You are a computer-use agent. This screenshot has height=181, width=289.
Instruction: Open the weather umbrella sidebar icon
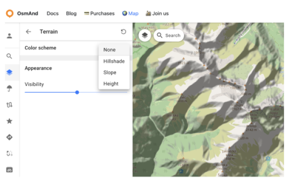click(x=9, y=89)
